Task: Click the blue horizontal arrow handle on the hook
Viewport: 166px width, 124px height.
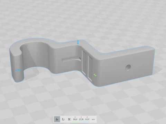Action: coord(18,70)
